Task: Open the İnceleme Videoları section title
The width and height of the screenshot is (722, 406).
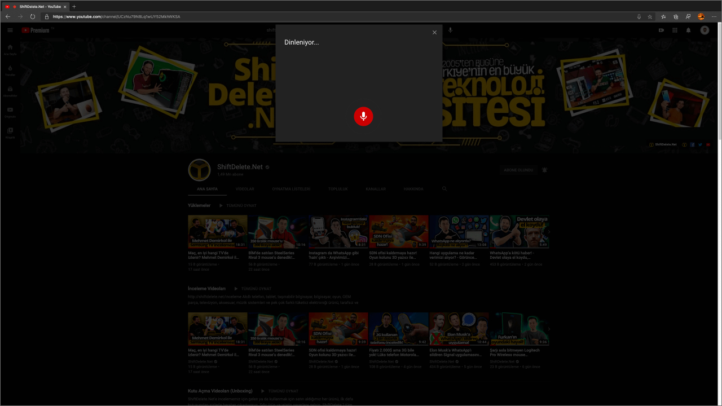Action: coord(206,288)
